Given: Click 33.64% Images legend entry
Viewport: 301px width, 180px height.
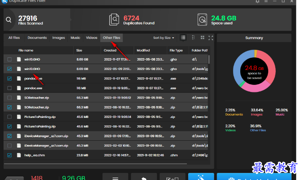Looking at the screenshot, I should tap(257, 112).
